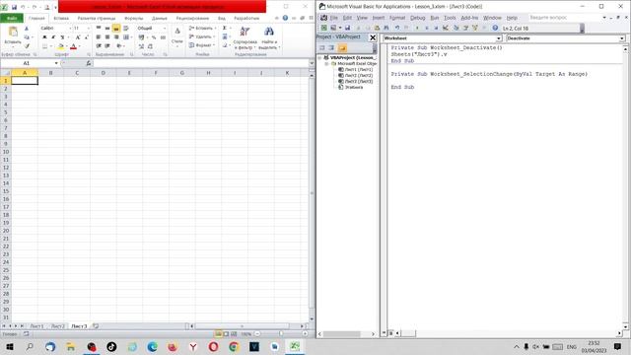Image resolution: width=631 pixels, height=355 pixels.
Task: Switch to sheet tab Лист1
Action: point(36,326)
